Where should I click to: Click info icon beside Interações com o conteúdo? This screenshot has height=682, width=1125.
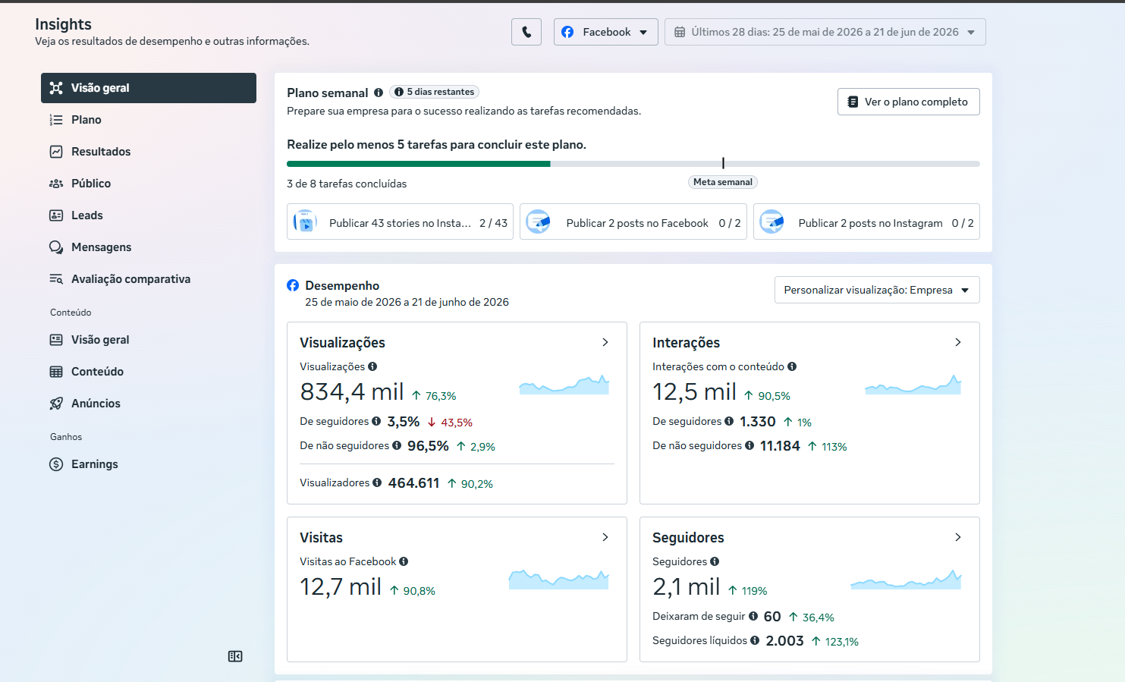[x=792, y=366]
